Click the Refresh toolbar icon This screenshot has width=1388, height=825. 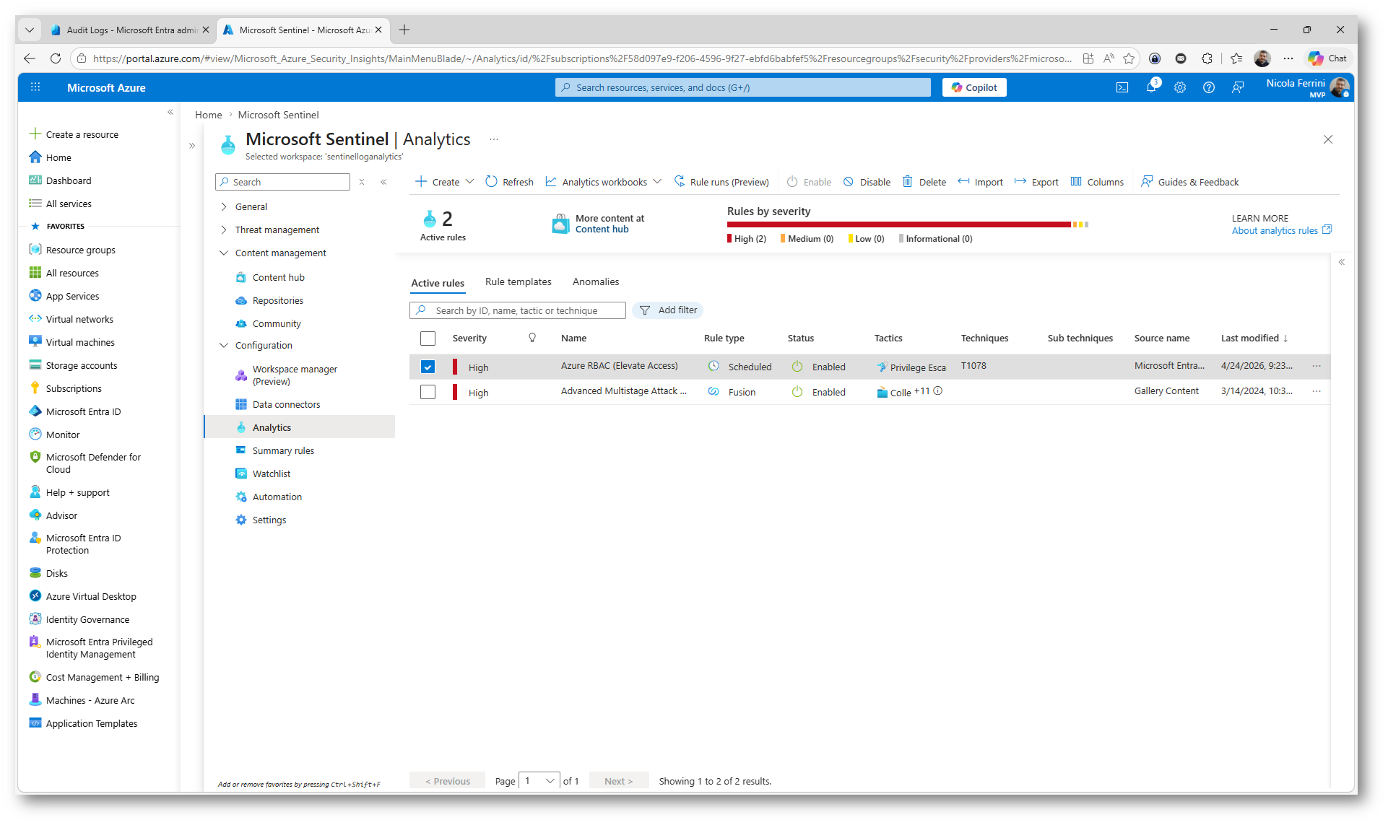tap(492, 182)
